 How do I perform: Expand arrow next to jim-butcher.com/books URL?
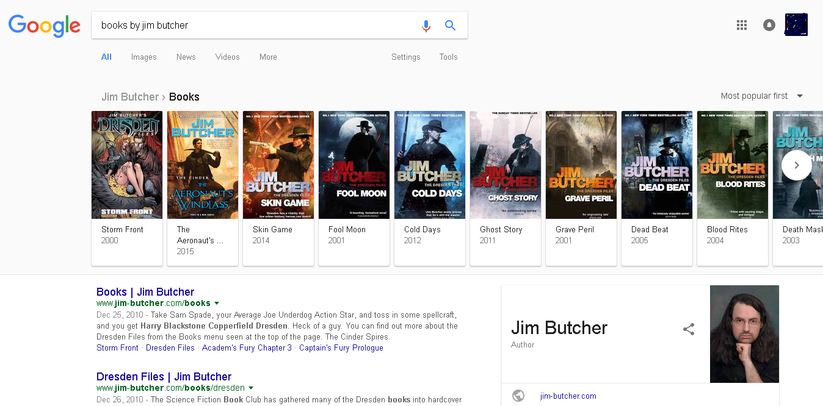tap(217, 303)
